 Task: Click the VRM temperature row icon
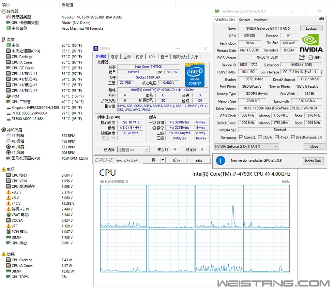8,96
